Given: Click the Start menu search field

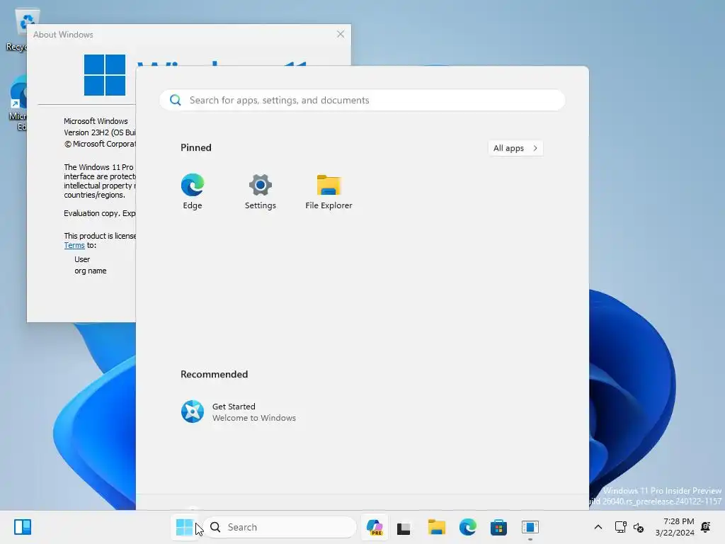Looking at the screenshot, I should coord(362,100).
